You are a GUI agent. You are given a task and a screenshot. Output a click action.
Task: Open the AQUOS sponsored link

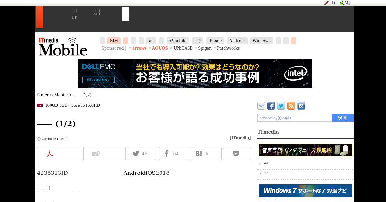pyautogui.click(x=160, y=48)
